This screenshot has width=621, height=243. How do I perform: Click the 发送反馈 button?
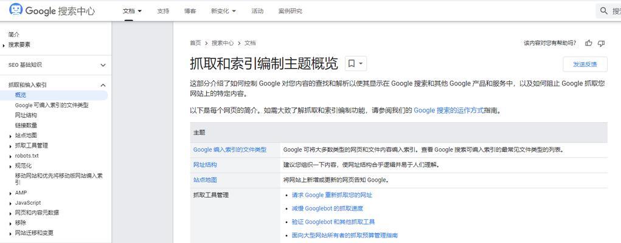pyautogui.click(x=585, y=64)
